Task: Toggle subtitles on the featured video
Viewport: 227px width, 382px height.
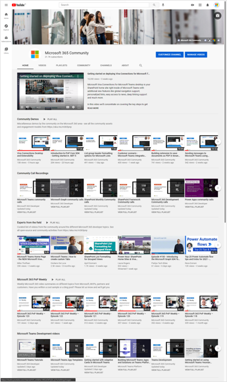Action: (x=68, y=107)
